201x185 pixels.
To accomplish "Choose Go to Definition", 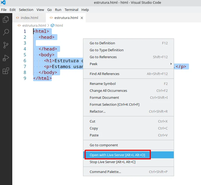I will 128,43.
